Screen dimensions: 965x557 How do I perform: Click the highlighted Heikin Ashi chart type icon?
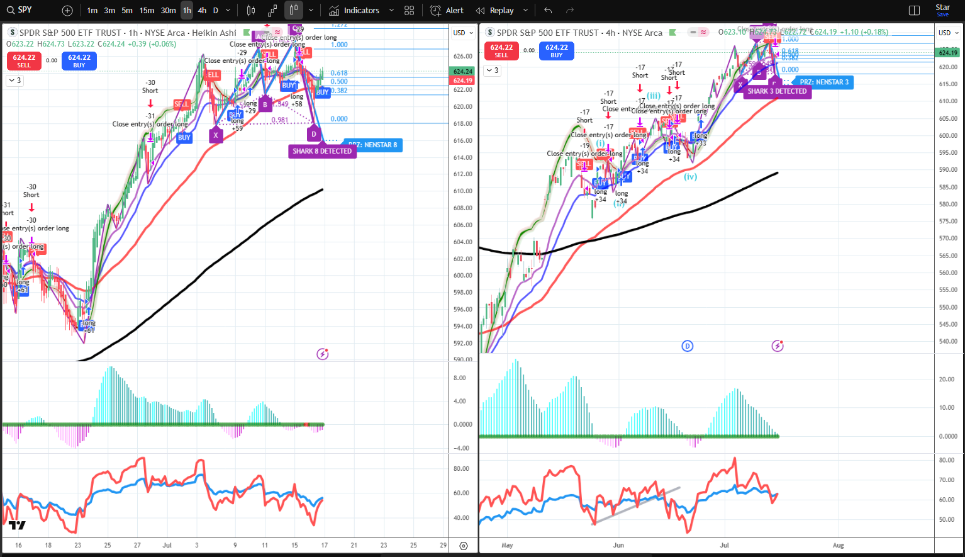pos(293,11)
